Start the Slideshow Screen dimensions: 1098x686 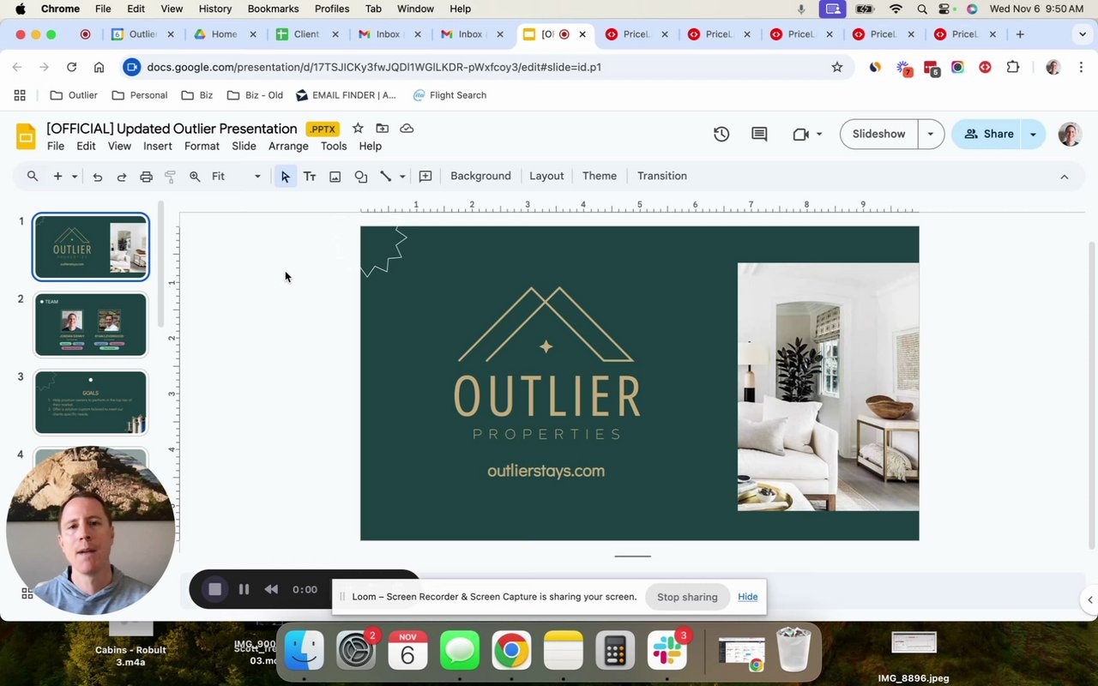click(878, 134)
